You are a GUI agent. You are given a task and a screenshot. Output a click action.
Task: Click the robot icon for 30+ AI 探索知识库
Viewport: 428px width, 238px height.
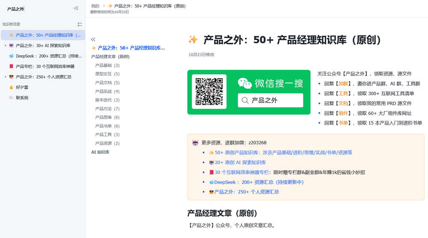[x=11, y=45]
